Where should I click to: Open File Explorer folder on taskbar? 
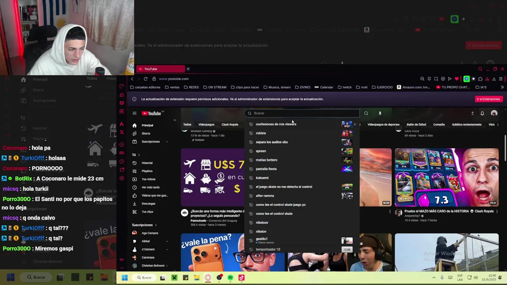click(196, 278)
